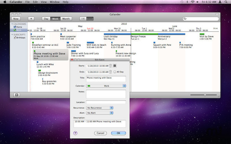Open Spotlight search in the menu bar
Image resolution: width=231 pixels, height=144 pixels.
(226, 2)
